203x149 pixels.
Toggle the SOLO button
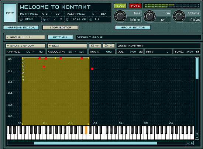[120, 6]
